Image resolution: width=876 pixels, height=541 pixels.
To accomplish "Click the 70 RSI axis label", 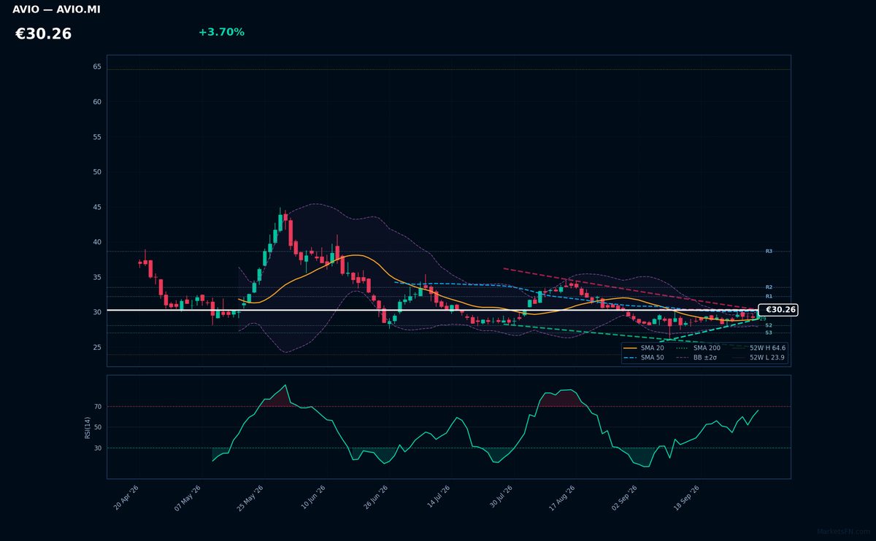I will pyautogui.click(x=98, y=406).
